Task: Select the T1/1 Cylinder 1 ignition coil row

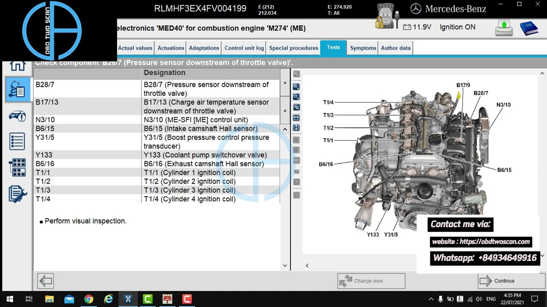Action: pos(157,173)
